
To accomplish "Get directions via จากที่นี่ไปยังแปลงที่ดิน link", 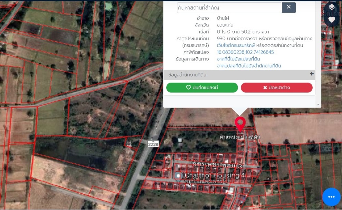I will (238, 59).
